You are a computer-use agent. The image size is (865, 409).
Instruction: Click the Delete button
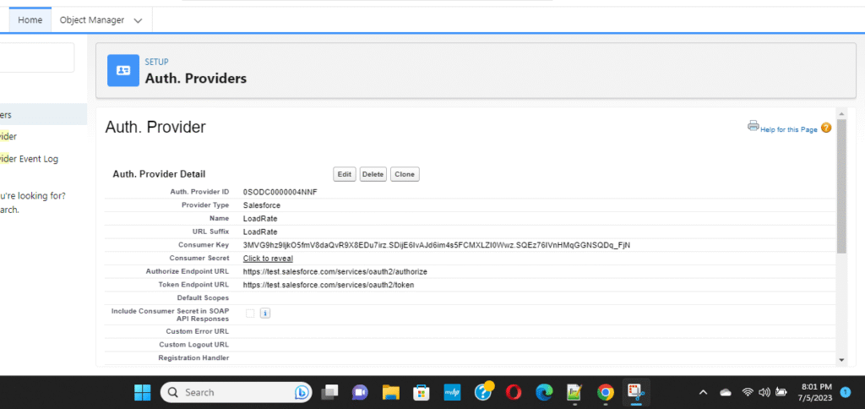(373, 174)
